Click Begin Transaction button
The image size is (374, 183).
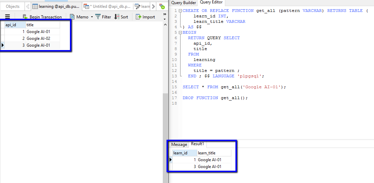point(42,17)
